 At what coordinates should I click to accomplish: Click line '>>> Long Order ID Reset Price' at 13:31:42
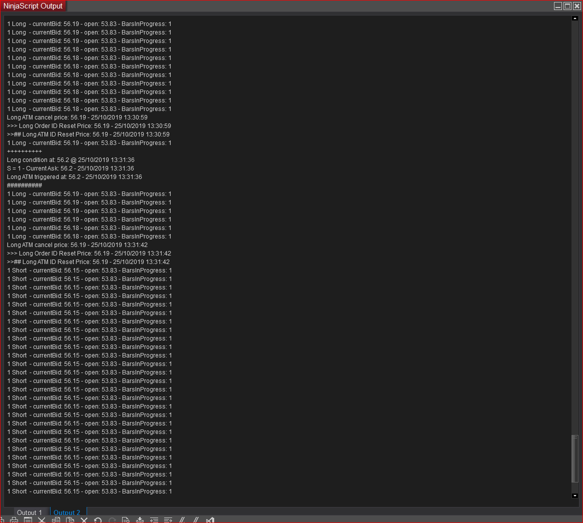click(x=89, y=253)
